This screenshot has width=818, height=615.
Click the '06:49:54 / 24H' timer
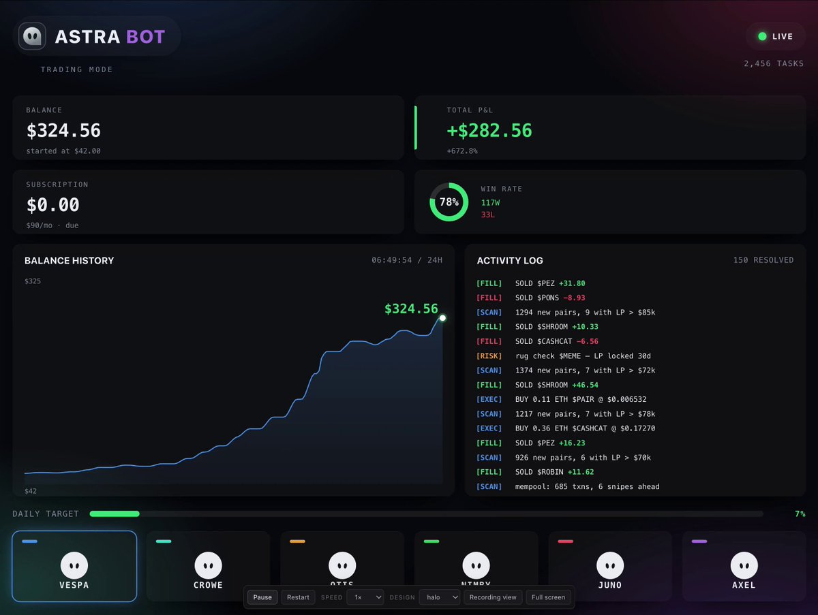click(x=407, y=260)
